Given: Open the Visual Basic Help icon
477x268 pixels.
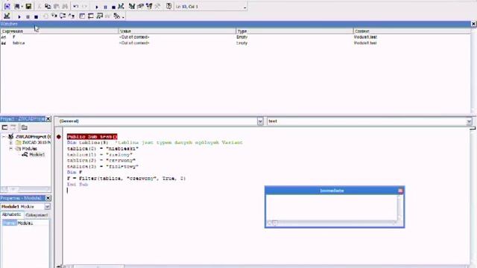Looking at the screenshot, I should coord(169,6).
